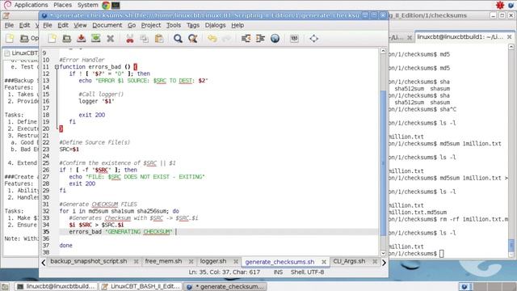Open Bluefish Edit menu
The image size is (517, 291).
(63, 25)
